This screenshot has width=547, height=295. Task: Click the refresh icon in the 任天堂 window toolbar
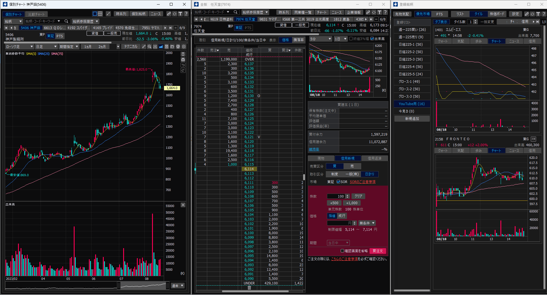click(x=374, y=12)
